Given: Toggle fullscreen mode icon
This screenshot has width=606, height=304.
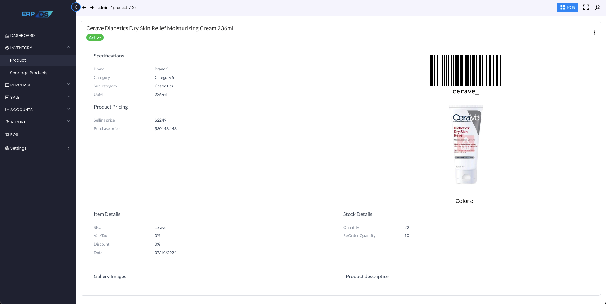Looking at the screenshot, I should 586,7.
